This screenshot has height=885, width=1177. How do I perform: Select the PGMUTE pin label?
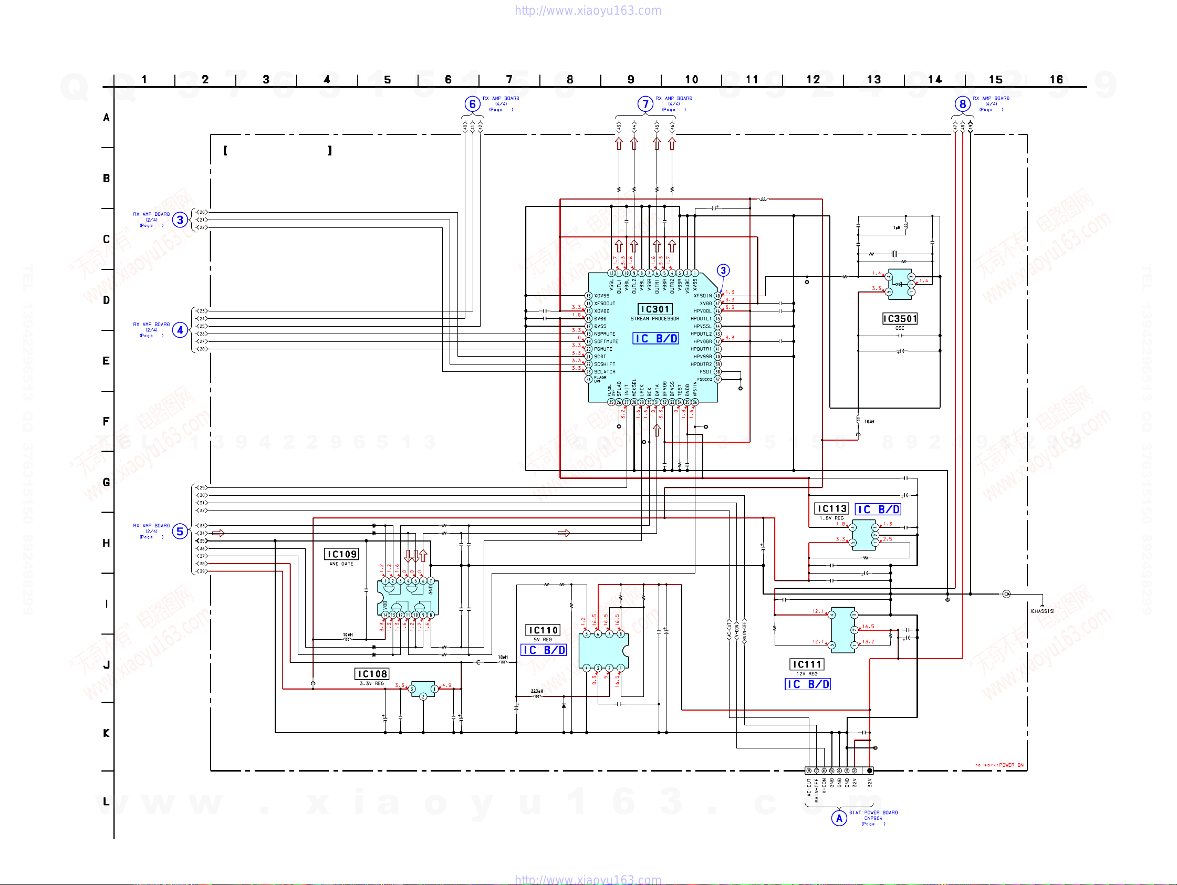tap(603, 349)
